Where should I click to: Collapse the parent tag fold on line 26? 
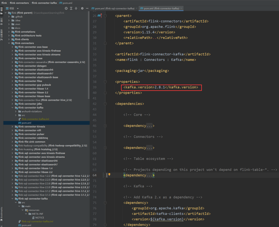coord(105,16)
